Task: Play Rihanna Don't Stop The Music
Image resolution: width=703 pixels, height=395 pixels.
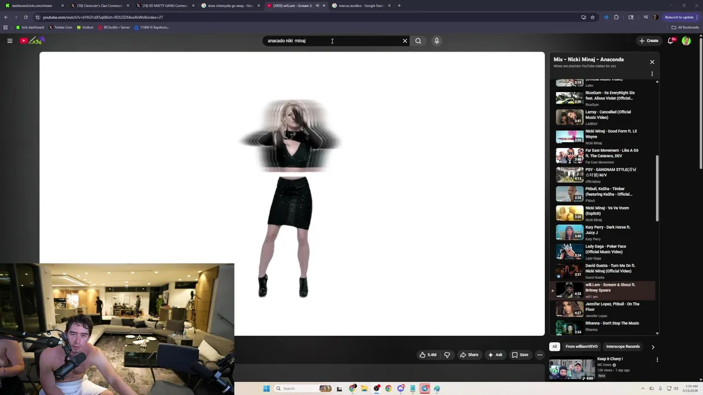Action: pos(603,327)
